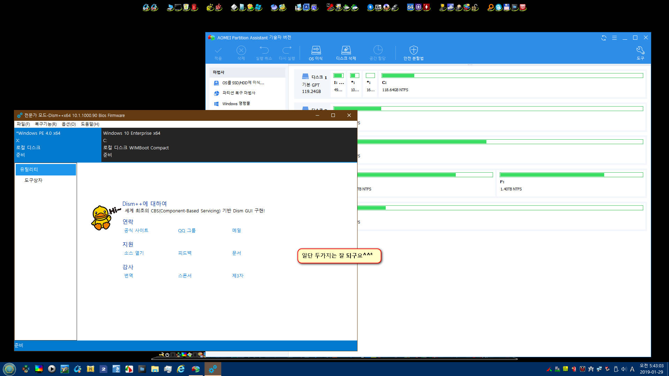Click the 공간 할당 toolbar icon

coord(378,53)
